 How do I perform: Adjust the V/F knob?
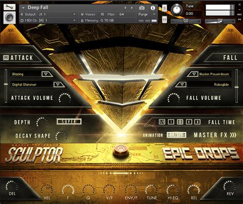(109, 190)
